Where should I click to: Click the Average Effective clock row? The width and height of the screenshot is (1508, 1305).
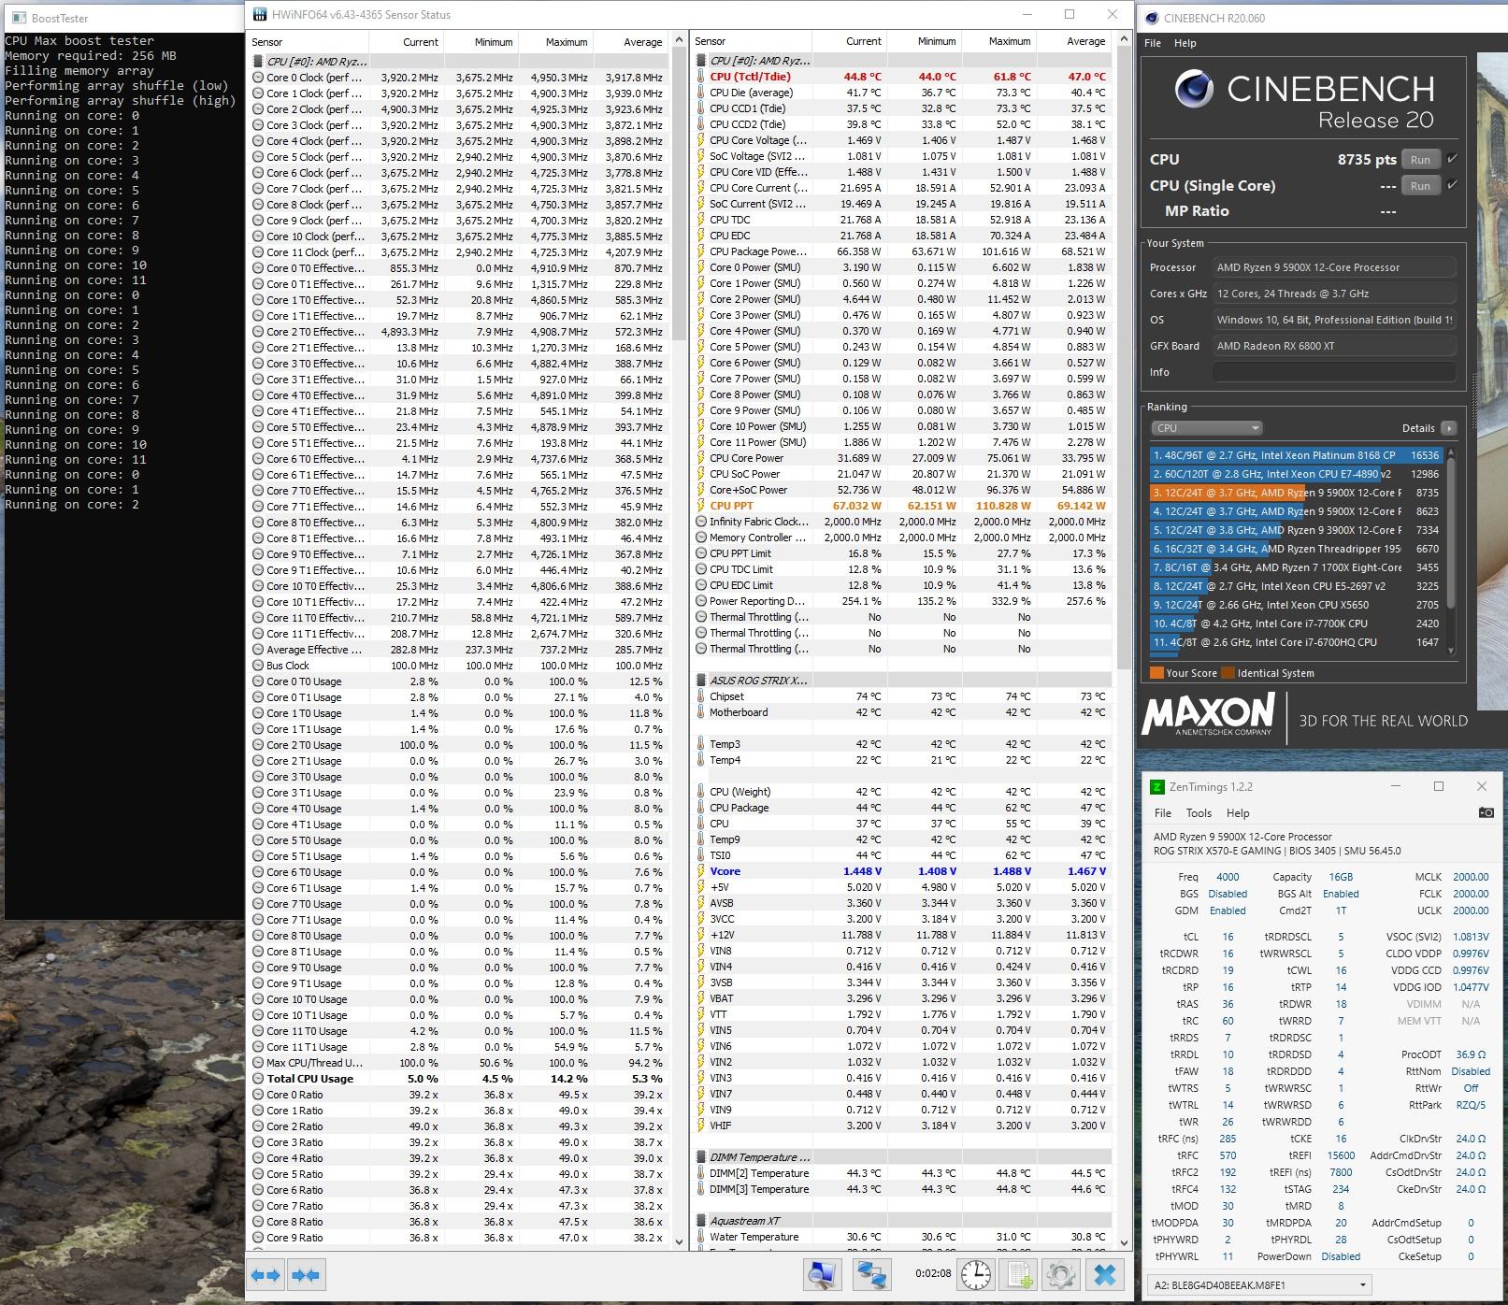click(x=459, y=650)
